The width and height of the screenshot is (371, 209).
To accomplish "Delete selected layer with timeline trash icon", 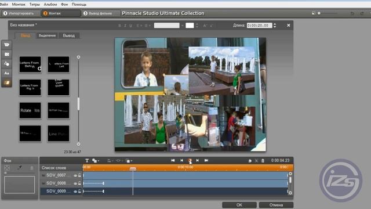I will tap(263, 161).
